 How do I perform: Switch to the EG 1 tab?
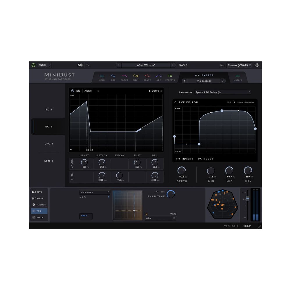point(48,109)
